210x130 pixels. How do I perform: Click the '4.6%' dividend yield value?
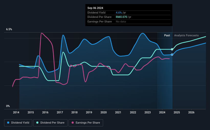119,13
